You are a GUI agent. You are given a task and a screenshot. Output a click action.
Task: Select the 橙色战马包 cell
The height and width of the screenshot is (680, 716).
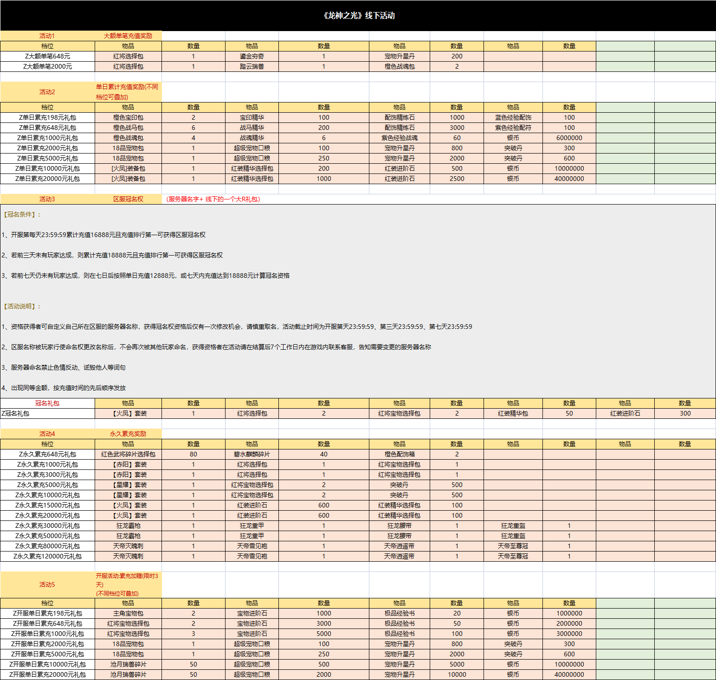pos(128,128)
